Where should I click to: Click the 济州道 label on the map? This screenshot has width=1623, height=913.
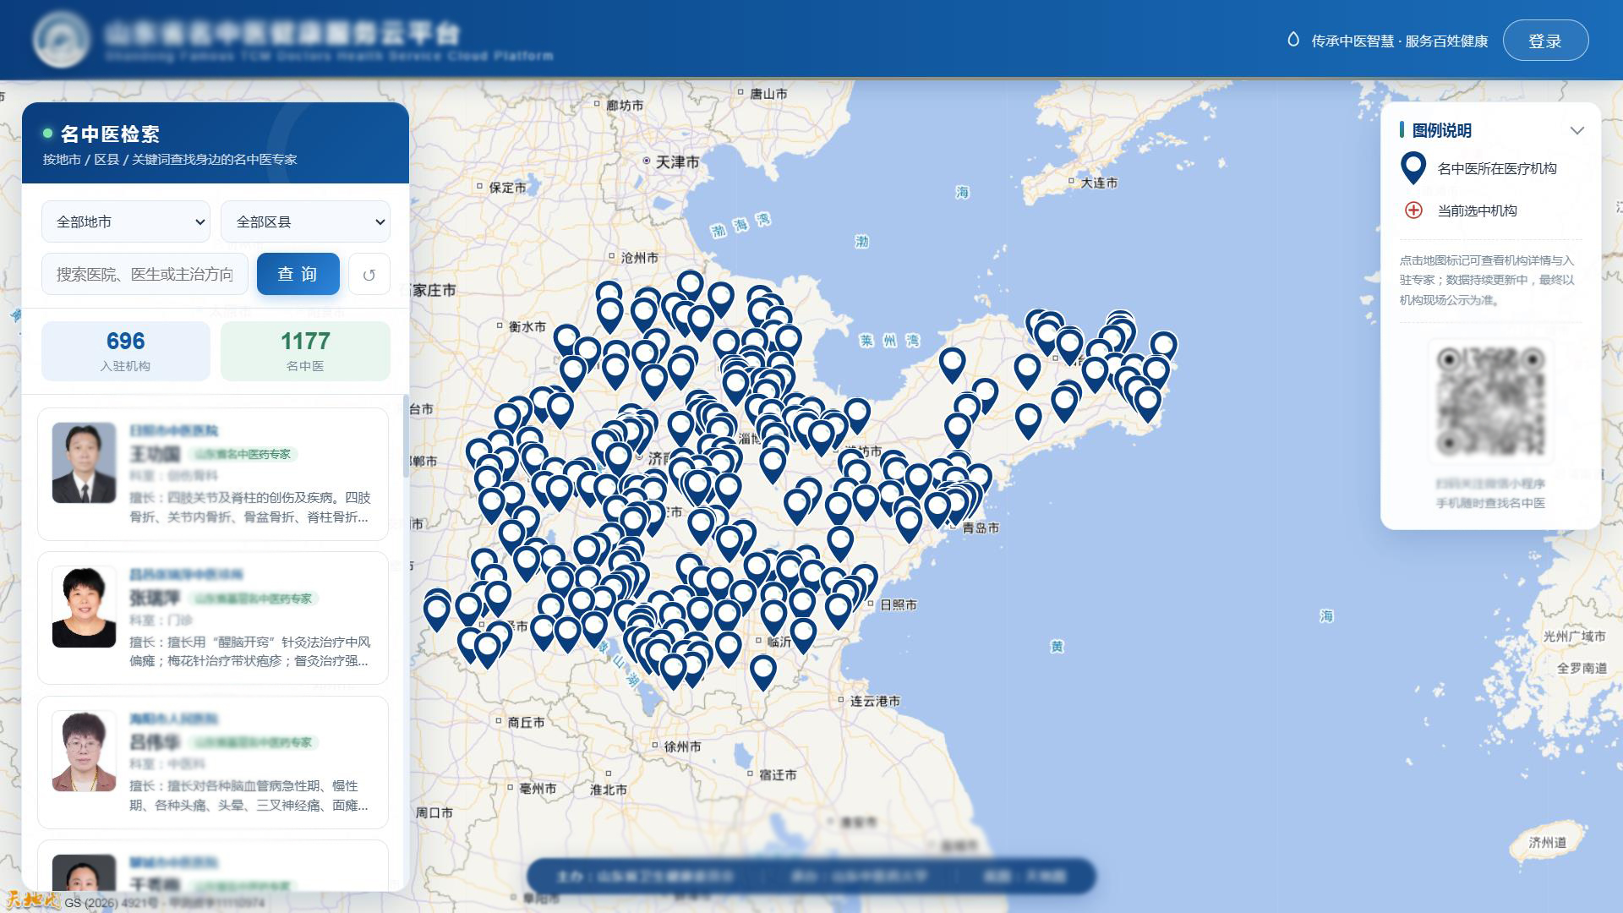[x=1548, y=842]
